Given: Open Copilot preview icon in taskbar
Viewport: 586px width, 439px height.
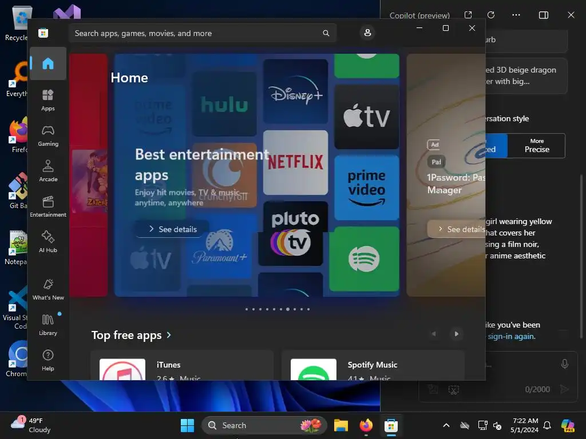Looking at the screenshot, I should click(568, 425).
